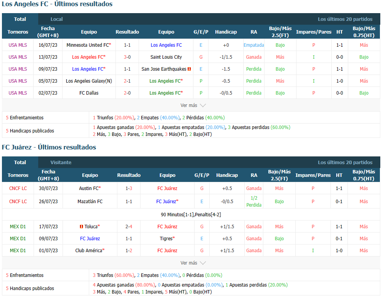This screenshot has width=383, height=297.
Task: Open San Jose Earthquakes team link
Action: [164, 69]
